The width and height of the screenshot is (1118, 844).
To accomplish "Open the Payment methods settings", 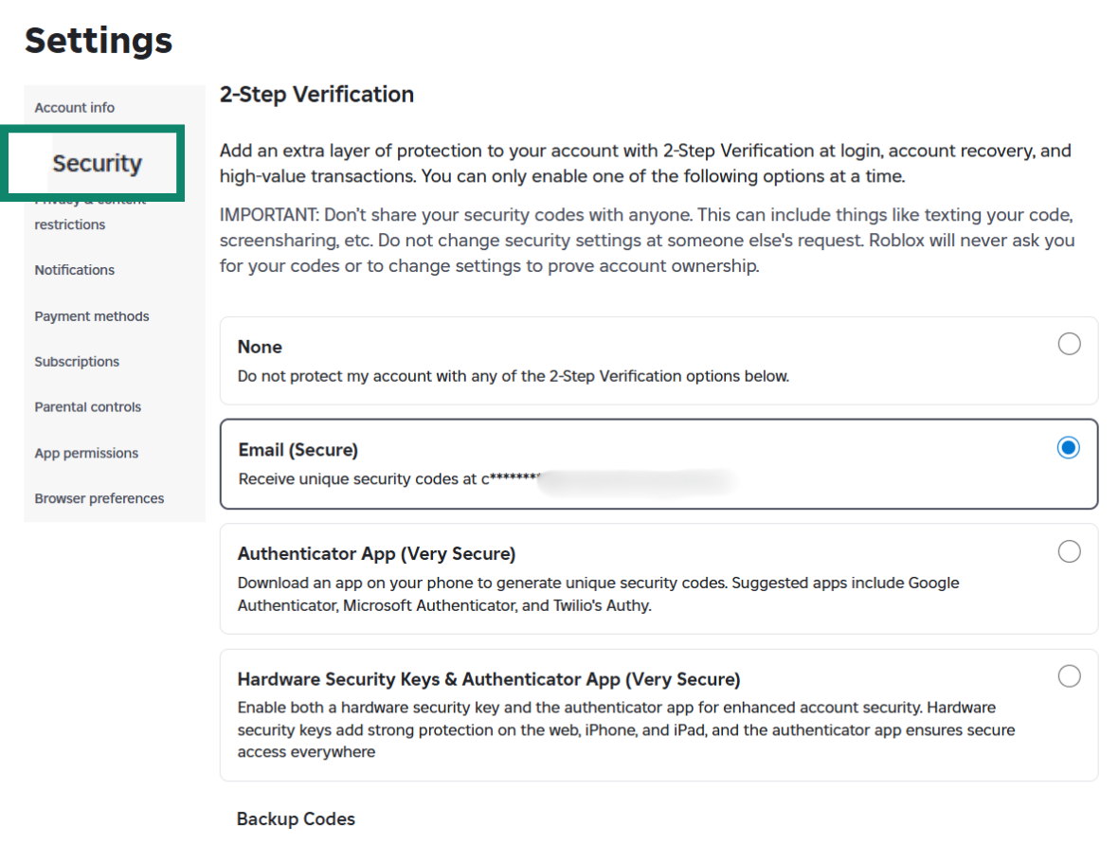I will tap(91, 315).
